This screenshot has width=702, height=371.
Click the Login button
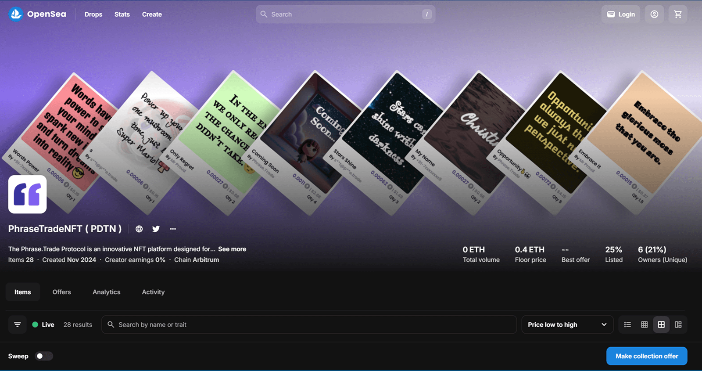[x=621, y=14]
